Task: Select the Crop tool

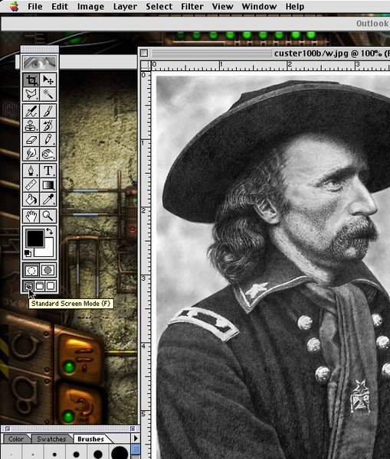Action: pyautogui.click(x=31, y=80)
